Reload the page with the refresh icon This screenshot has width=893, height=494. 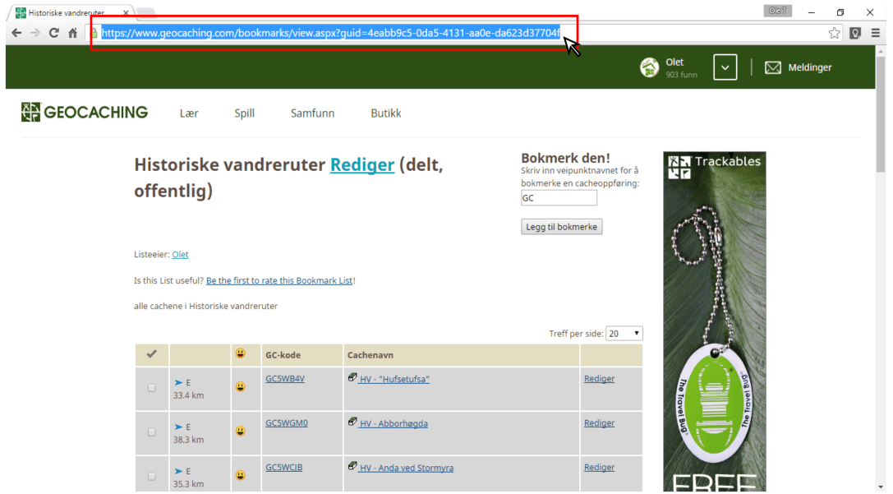54,33
